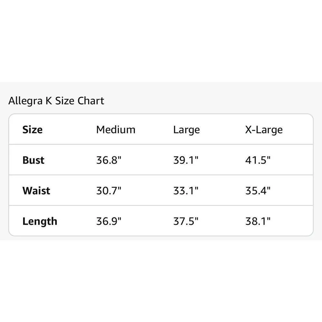Select the Medium waist value 30.7"
Screen dimensions: 322x322
tap(109, 191)
